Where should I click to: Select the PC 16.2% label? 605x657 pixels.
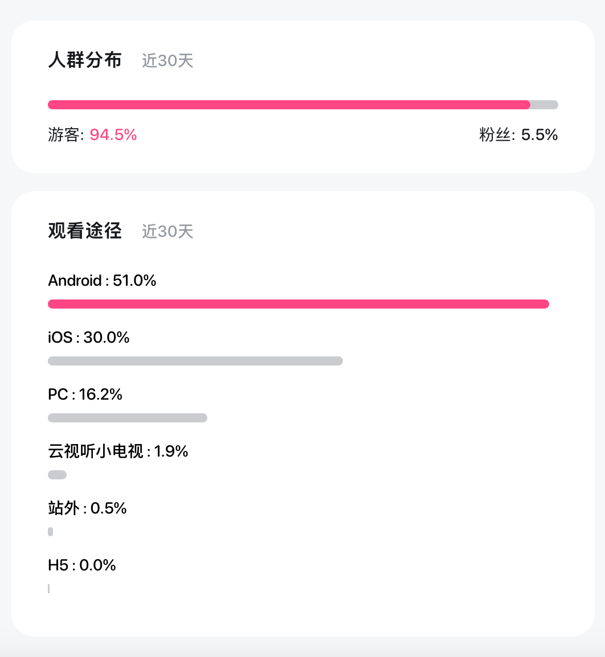[85, 395]
